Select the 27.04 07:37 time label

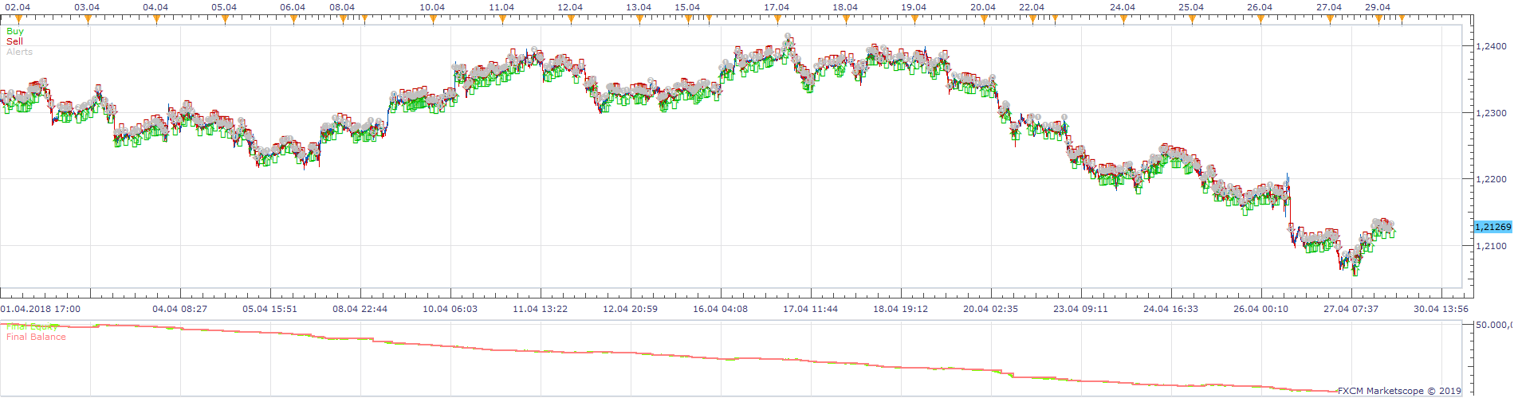coord(1351,309)
